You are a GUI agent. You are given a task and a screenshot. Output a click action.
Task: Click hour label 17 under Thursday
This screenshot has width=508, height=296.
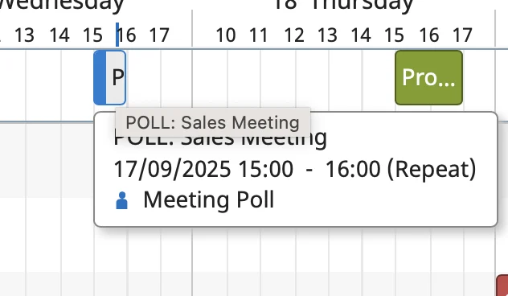(462, 35)
